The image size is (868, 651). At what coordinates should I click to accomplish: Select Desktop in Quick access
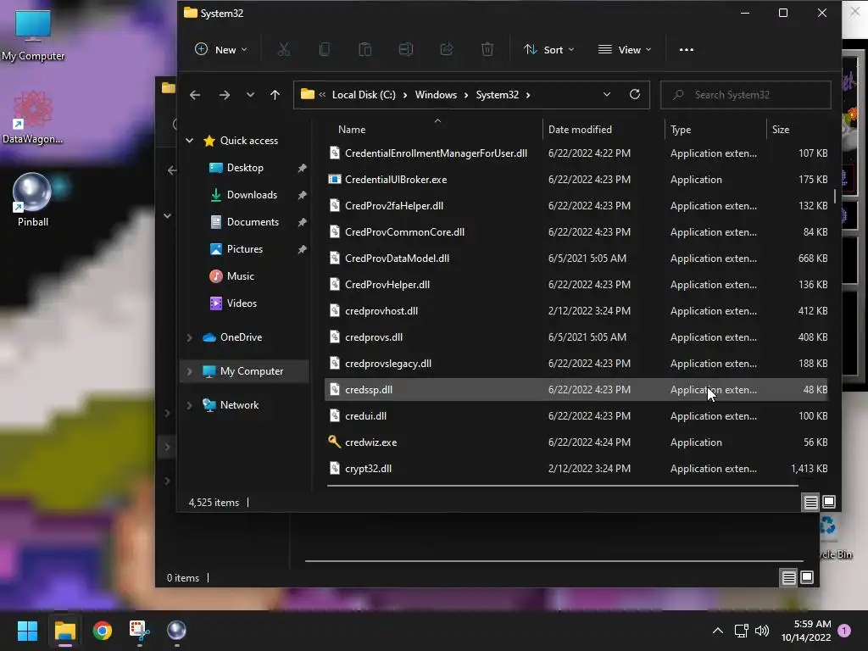[x=245, y=168]
